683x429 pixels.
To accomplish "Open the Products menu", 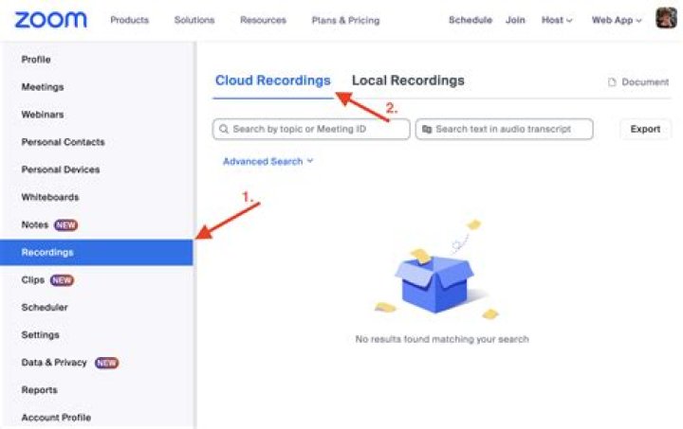I will click(129, 20).
